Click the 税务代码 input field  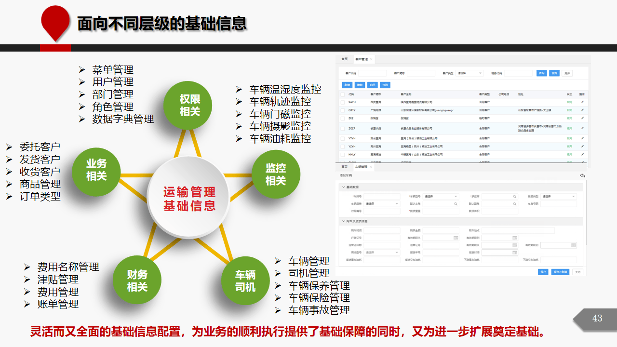tap(518, 73)
